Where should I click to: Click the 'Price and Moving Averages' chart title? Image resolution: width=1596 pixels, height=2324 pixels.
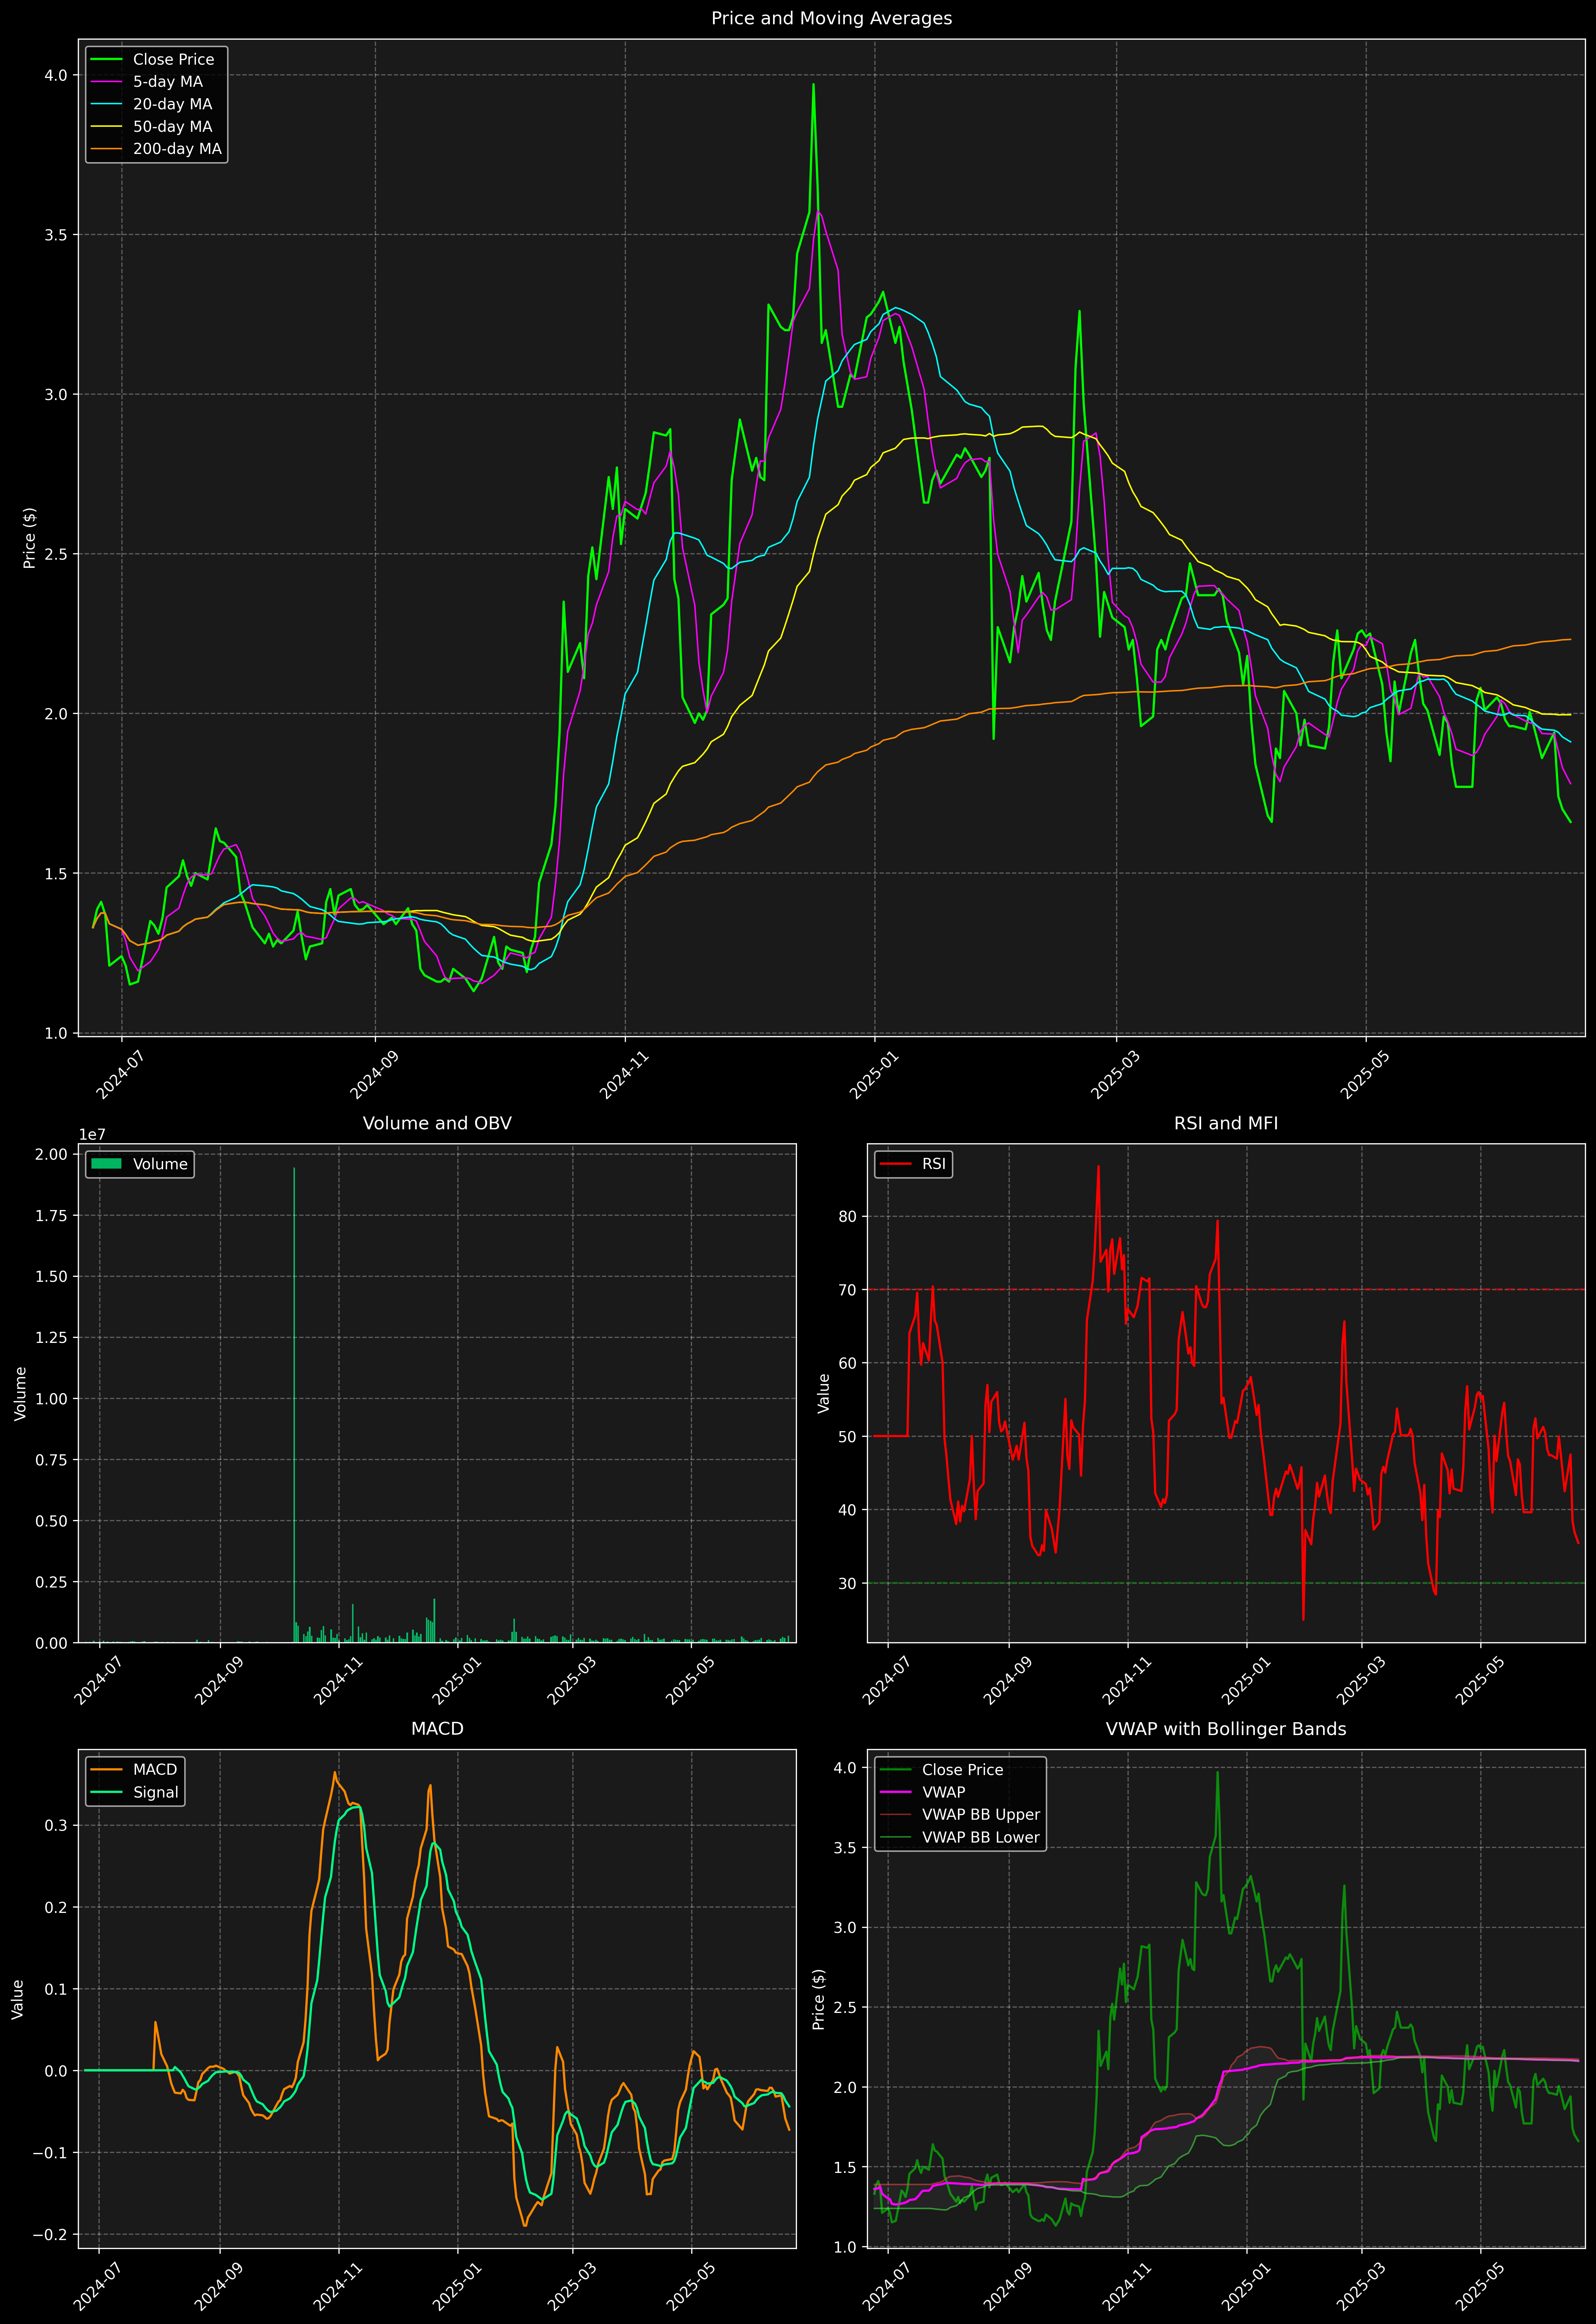click(x=831, y=18)
